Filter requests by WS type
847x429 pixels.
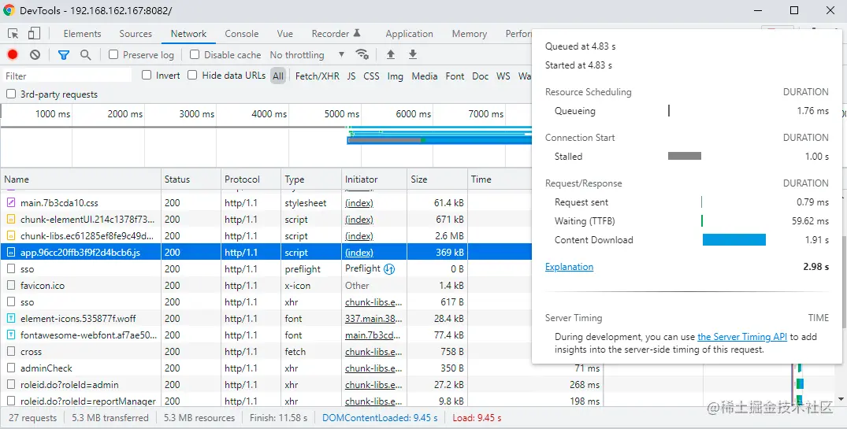pos(503,76)
